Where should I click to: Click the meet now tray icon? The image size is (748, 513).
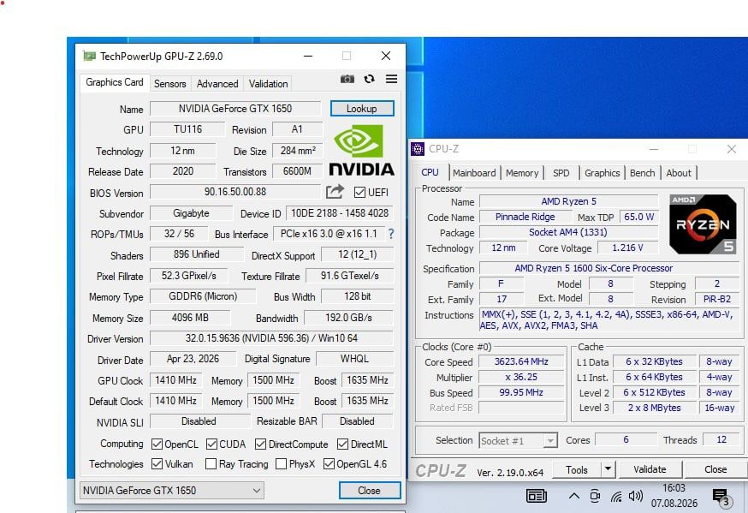[595, 496]
